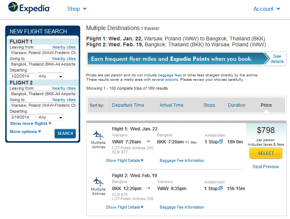Open the several airports link
The height and width of the screenshot is (219, 290).
click(165, 80)
